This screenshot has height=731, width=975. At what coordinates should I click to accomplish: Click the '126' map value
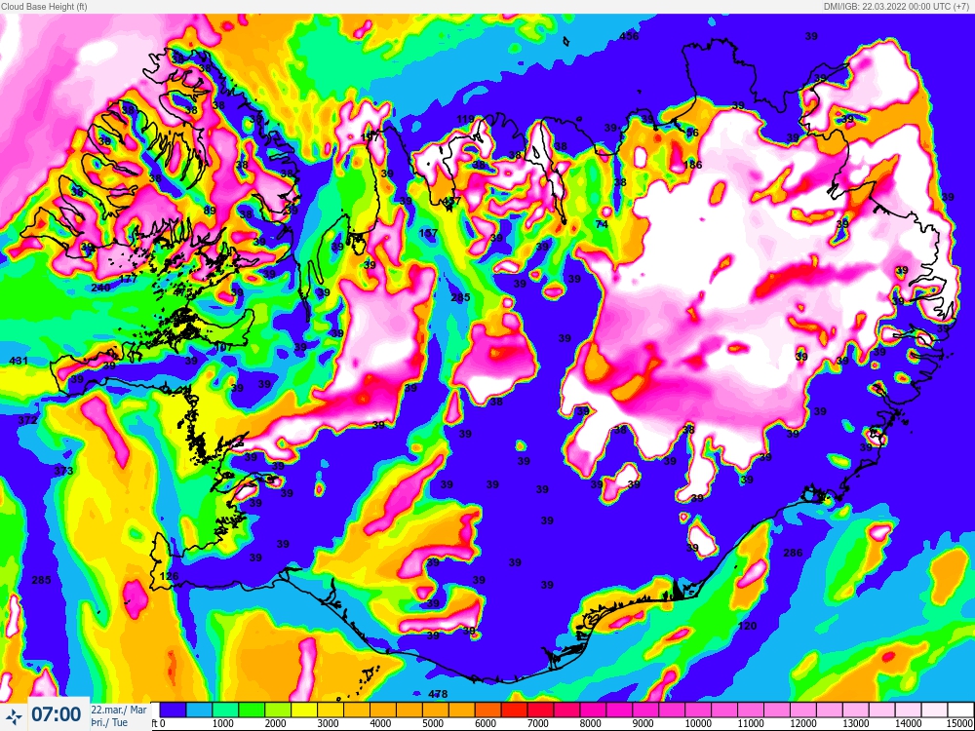click(x=169, y=576)
